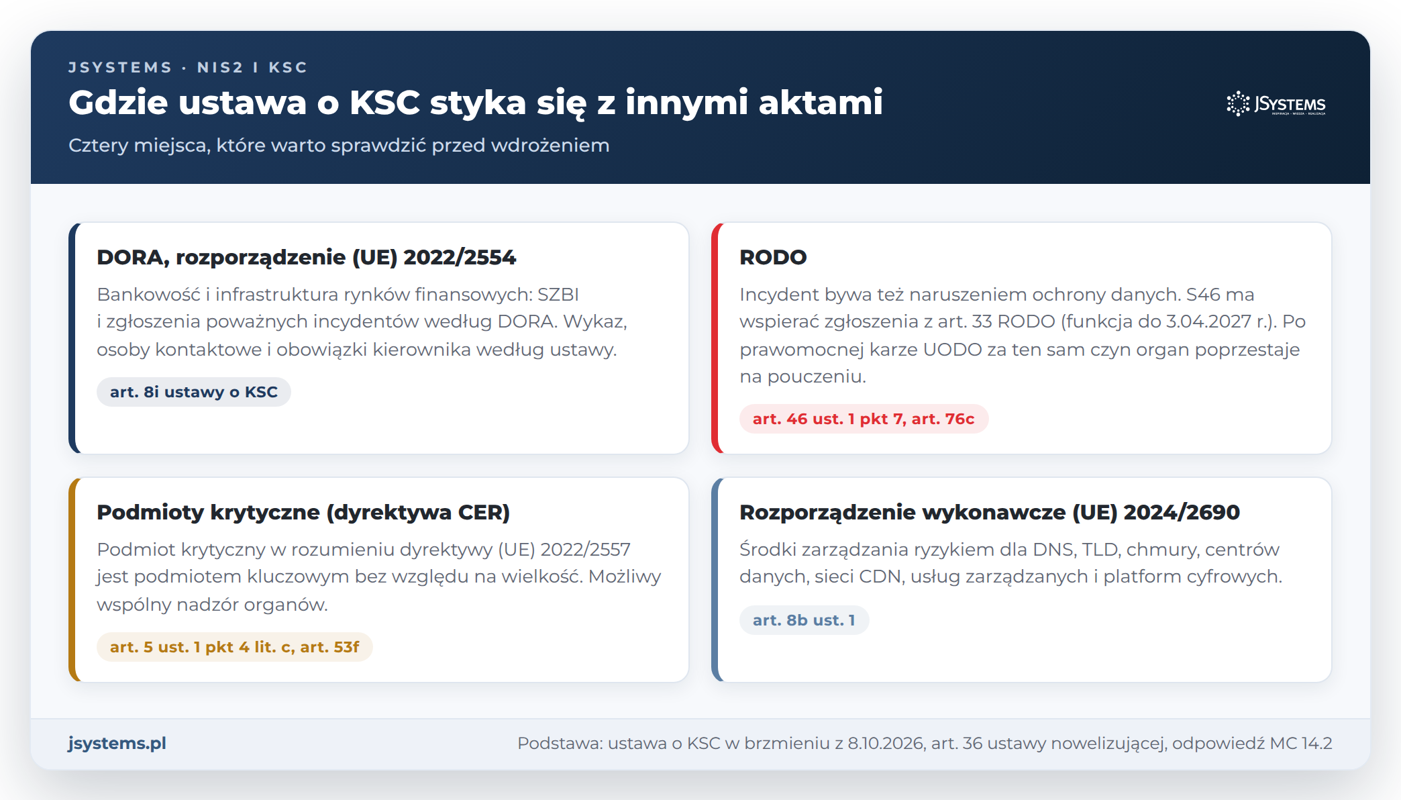This screenshot has height=800, width=1401.
Task: Click the red 'art. 46 ust. 1 pkt 7, art. 76c' tag
Action: pyautogui.click(x=864, y=419)
